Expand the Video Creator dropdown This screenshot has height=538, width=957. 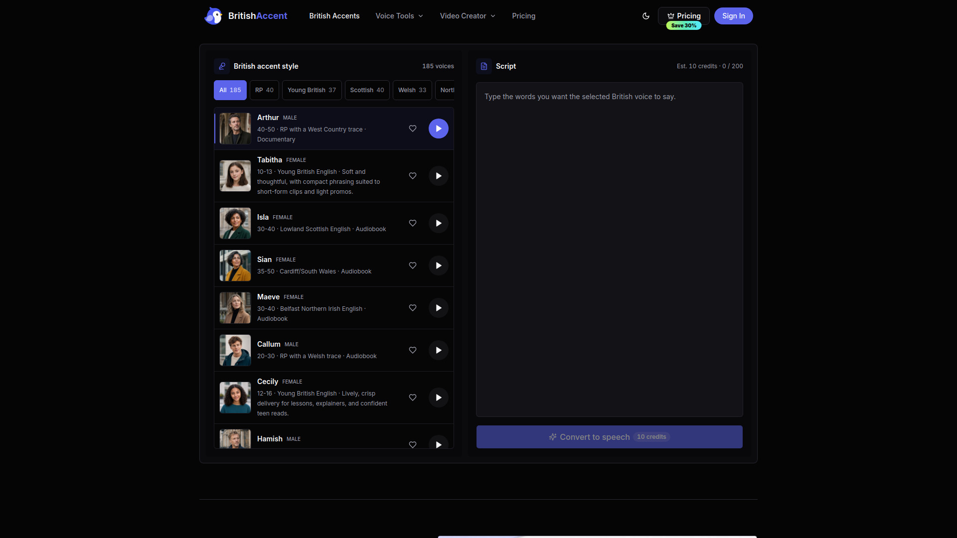coord(468,16)
